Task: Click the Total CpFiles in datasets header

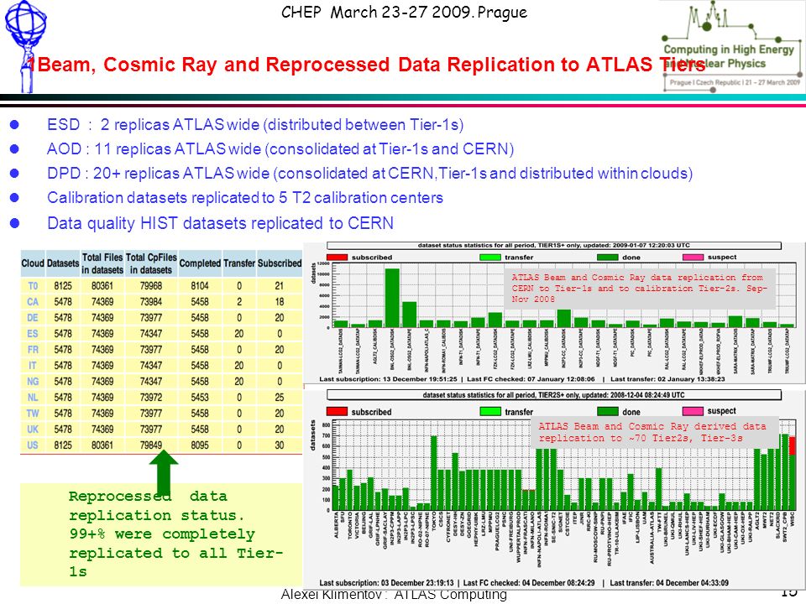Action: (x=151, y=263)
